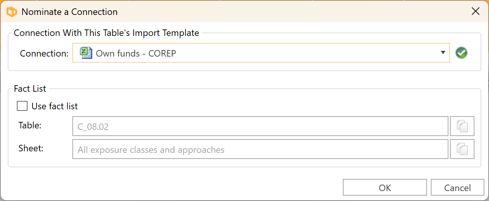489x201 pixels.
Task: Click the copy icon beside Sheet field
Action: click(x=462, y=149)
